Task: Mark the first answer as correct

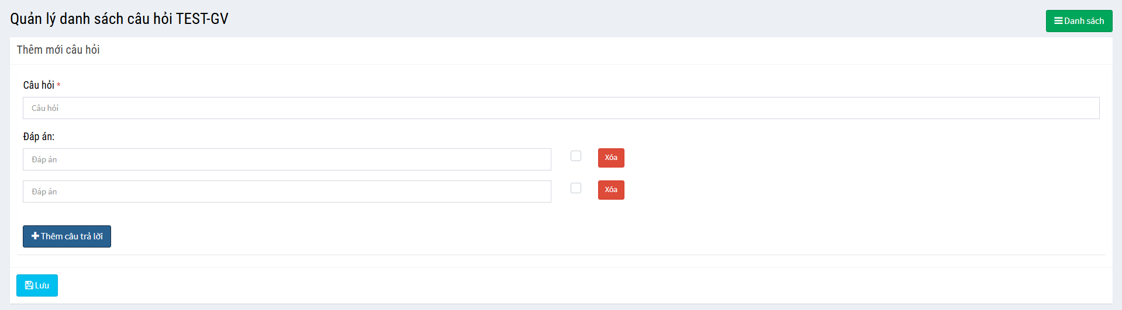Action: tap(576, 156)
